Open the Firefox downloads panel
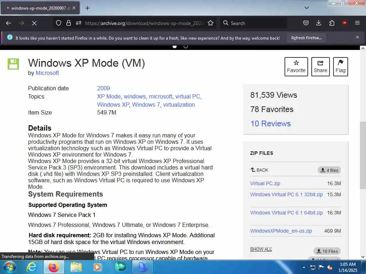This screenshot has width=366, height=274. tap(318, 23)
